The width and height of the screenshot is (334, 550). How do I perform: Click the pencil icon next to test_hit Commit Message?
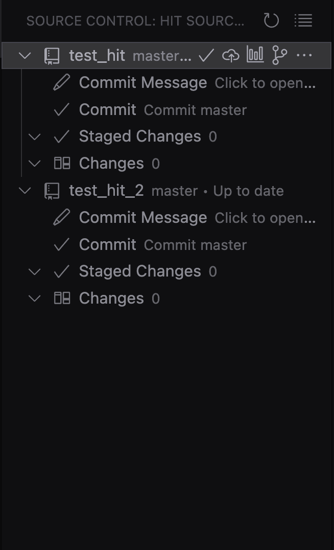(x=61, y=82)
